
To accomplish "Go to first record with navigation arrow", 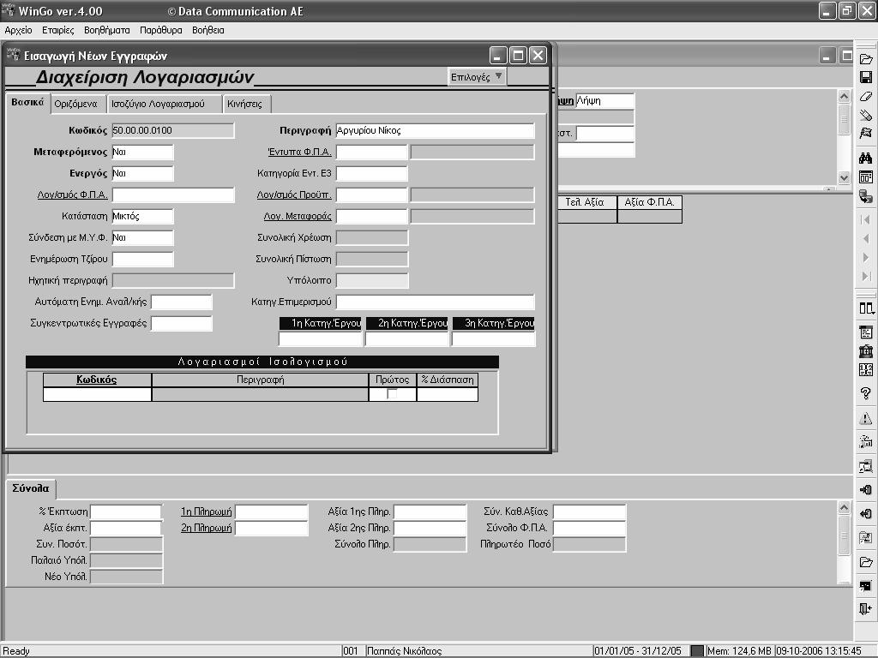I will coord(866,219).
